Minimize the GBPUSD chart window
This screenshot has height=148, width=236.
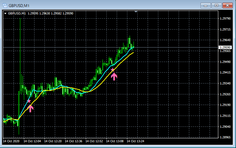pyautogui.click(x=206, y=5)
